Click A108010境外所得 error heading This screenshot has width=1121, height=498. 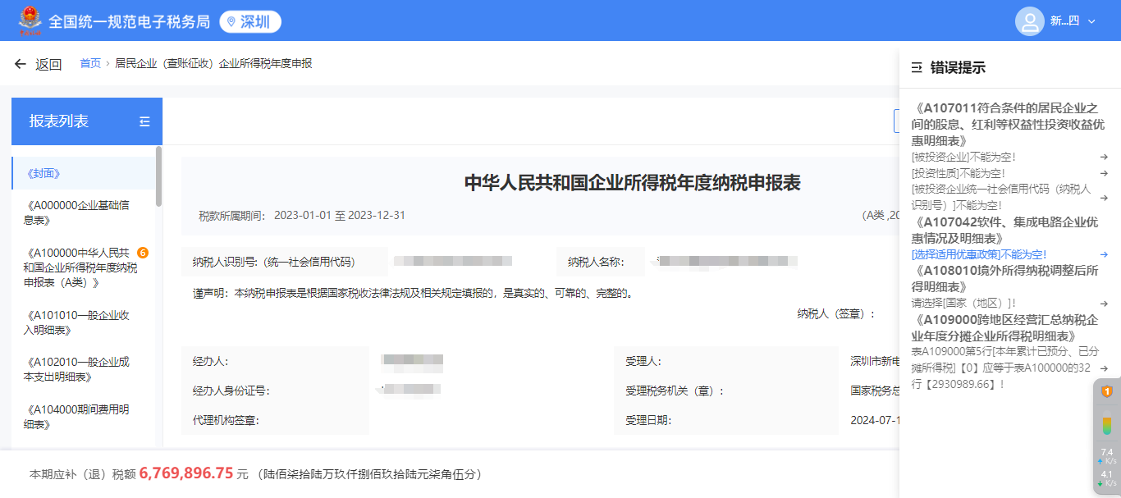tap(1004, 279)
